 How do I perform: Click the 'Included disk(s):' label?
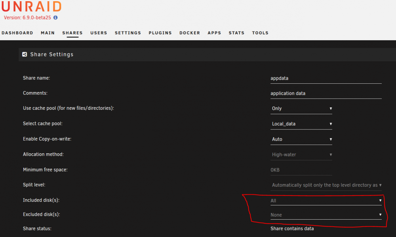coord(41,200)
